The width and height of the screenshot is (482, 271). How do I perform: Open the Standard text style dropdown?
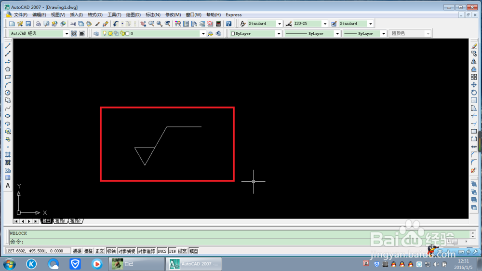pyautogui.click(x=280, y=24)
